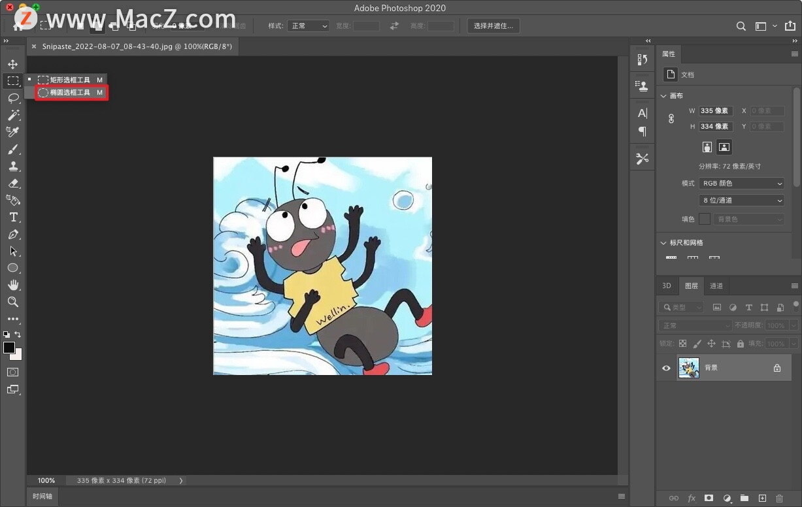Select the Clone Stamp tool
The image size is (802, 507).
[12, 166]
